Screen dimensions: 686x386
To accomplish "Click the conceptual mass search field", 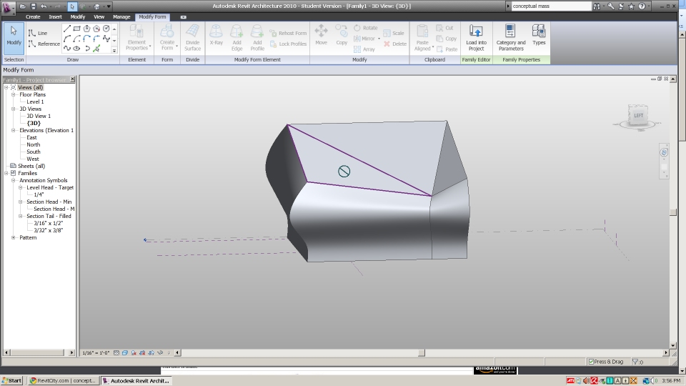I will pyautogui.click(x=549, y=6).
